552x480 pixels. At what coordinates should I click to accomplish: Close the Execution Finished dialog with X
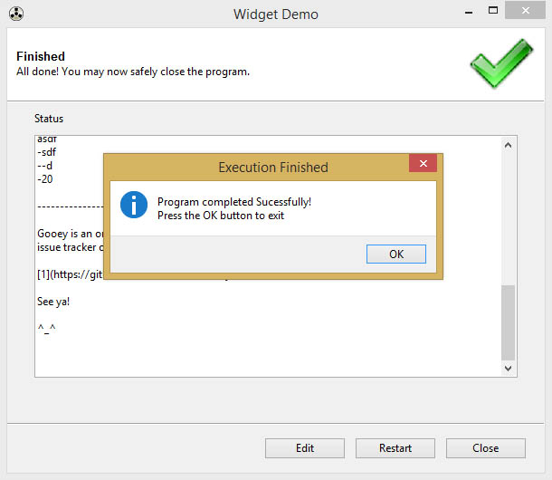(423, 164)
